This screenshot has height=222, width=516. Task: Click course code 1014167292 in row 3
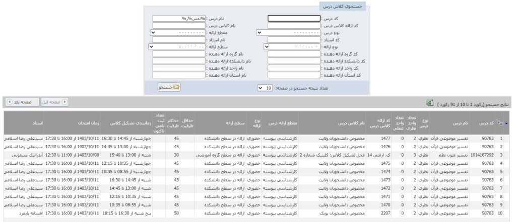click(482, 155)
